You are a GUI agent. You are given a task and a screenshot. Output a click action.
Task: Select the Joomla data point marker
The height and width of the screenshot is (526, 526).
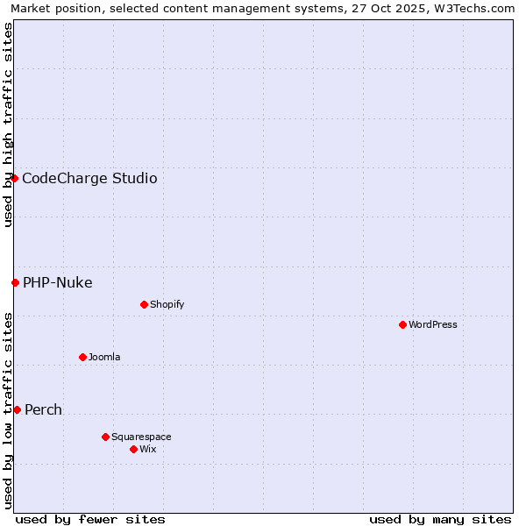pyautogui.click(x=82, y=357)
